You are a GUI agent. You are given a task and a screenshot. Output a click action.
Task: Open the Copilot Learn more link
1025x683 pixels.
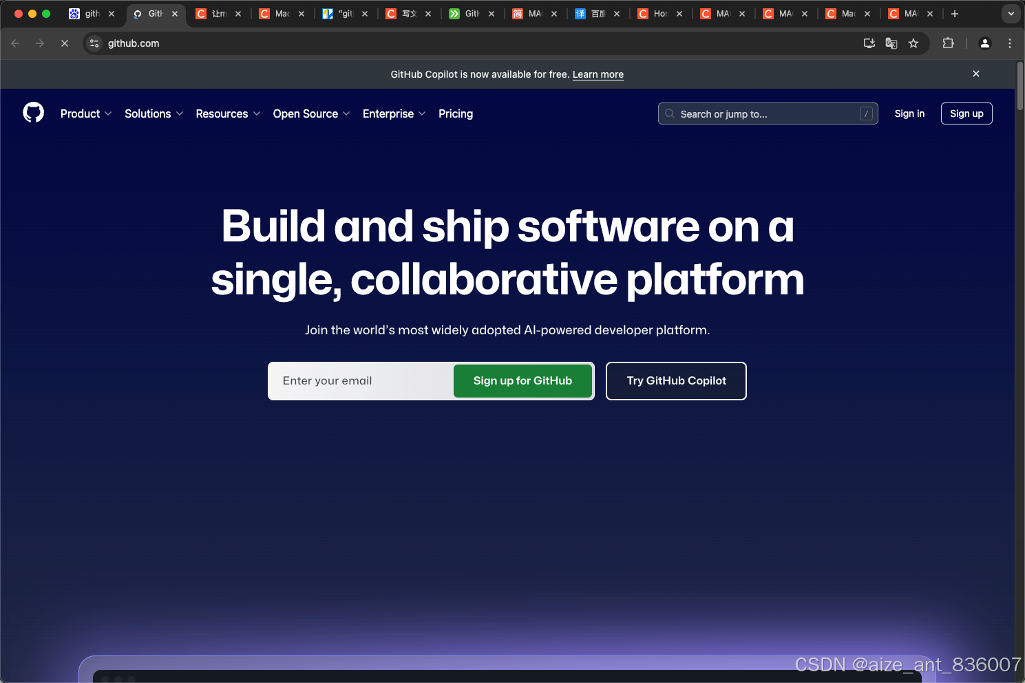click(x=598, y=74)
